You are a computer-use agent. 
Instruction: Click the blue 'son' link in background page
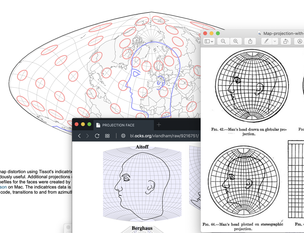[x=3, y=187]
